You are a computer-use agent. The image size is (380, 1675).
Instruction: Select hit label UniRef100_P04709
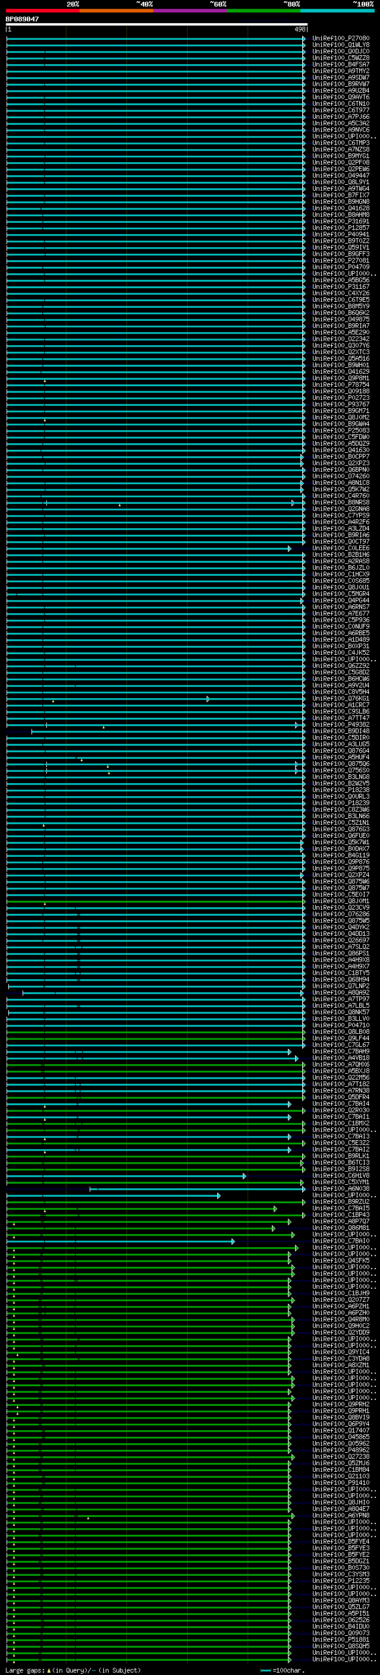pyautogui.click(x=341, y=267)
